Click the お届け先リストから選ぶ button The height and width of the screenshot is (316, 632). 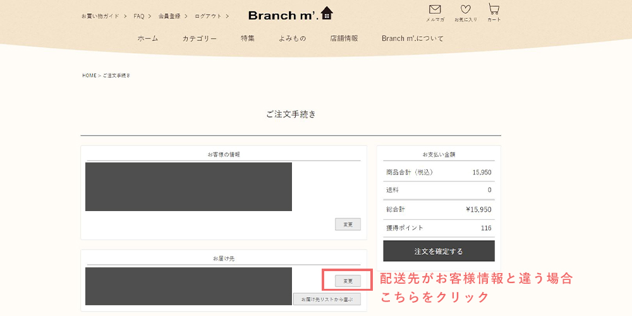point(327,299)
